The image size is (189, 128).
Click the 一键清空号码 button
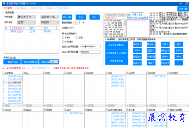click(12, 62)
